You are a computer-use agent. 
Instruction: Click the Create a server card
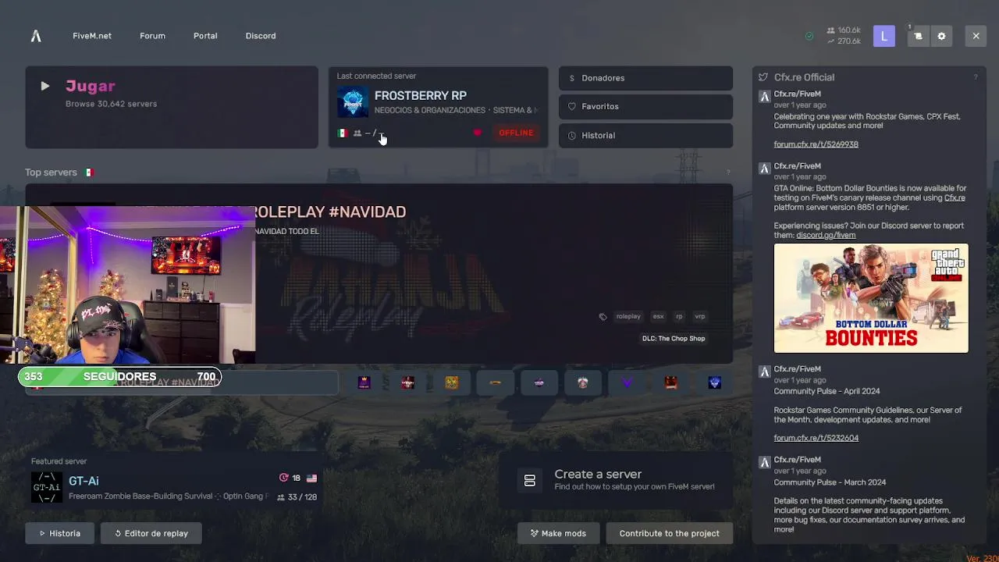[616, 480]
